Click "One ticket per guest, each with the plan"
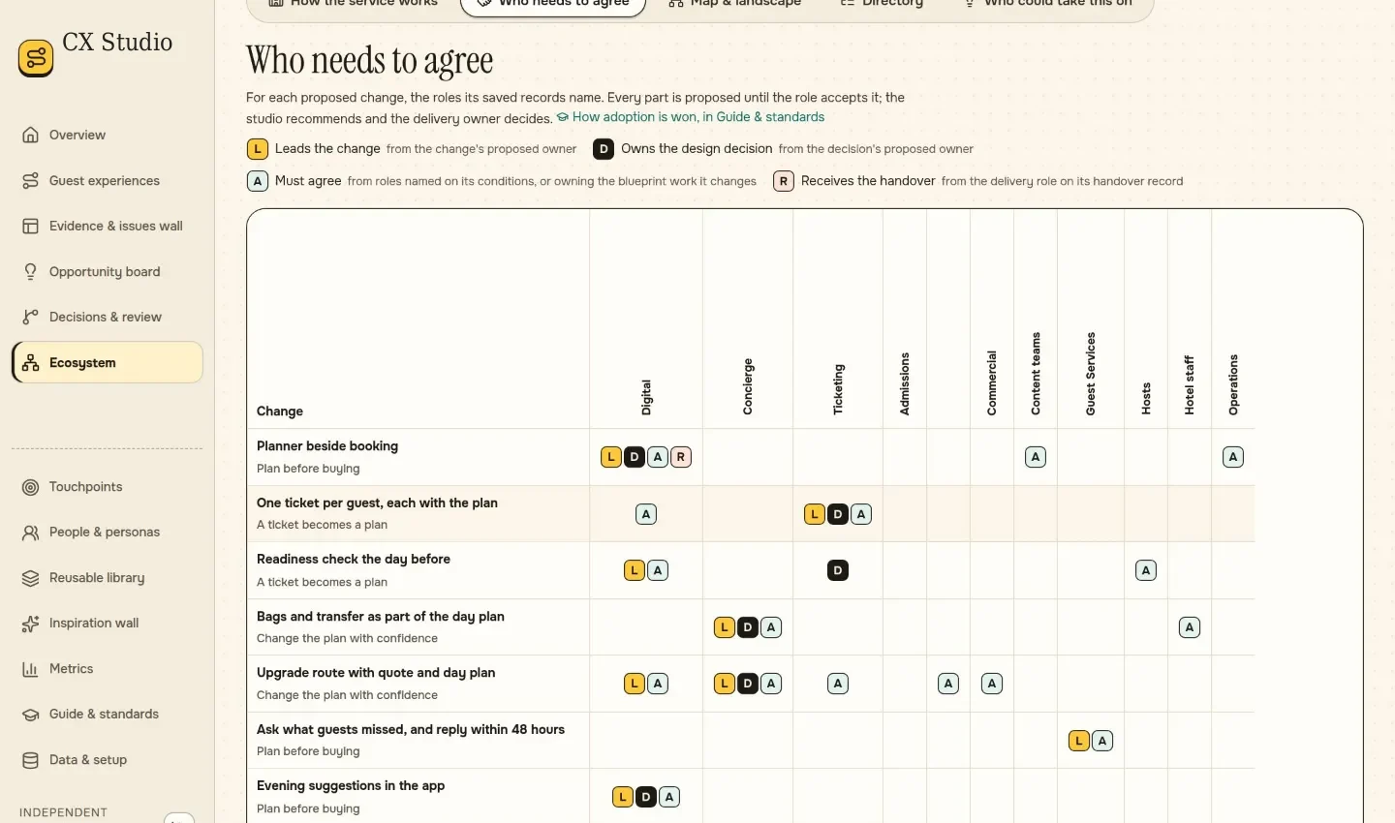 tap(377, 503)
